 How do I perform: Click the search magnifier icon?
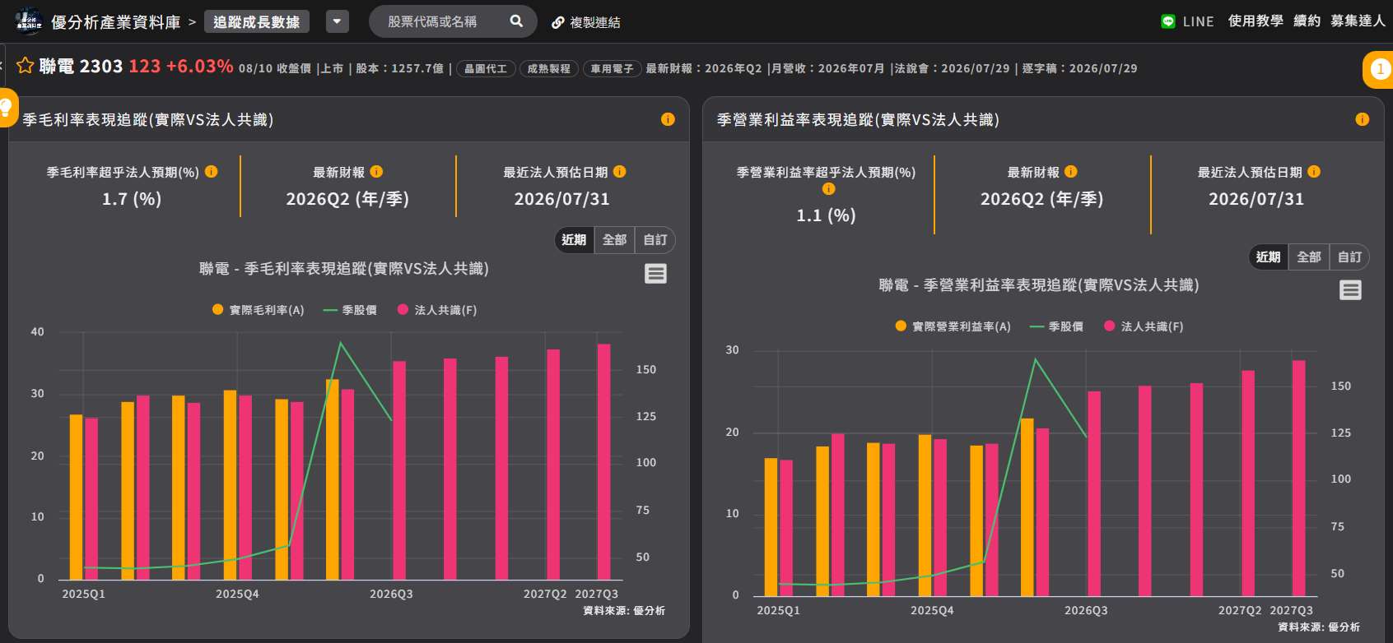(516, 21)
